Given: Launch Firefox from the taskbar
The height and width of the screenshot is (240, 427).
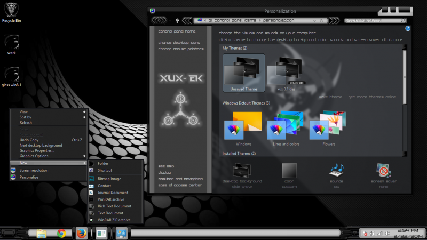Looking at the screenshot, I should [x=82, y=234].
